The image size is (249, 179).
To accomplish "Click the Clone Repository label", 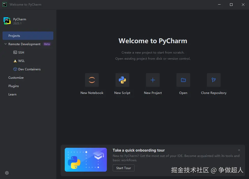I will click(x=213, y=93).
